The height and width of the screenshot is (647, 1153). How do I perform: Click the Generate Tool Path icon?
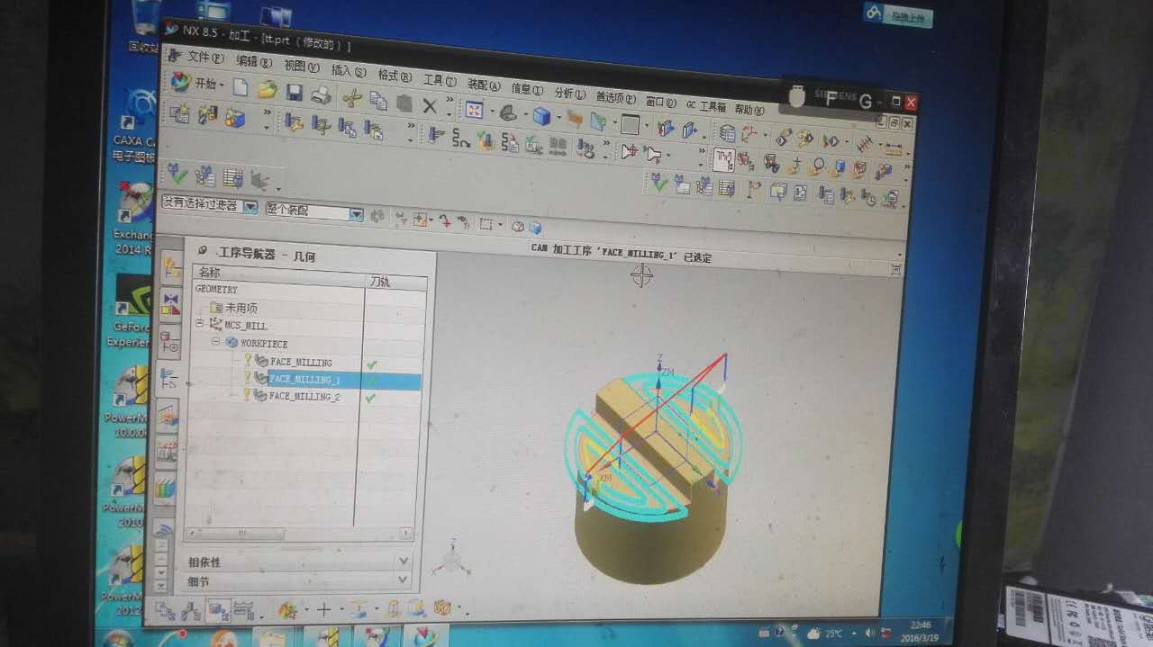(x=437, y=135)
